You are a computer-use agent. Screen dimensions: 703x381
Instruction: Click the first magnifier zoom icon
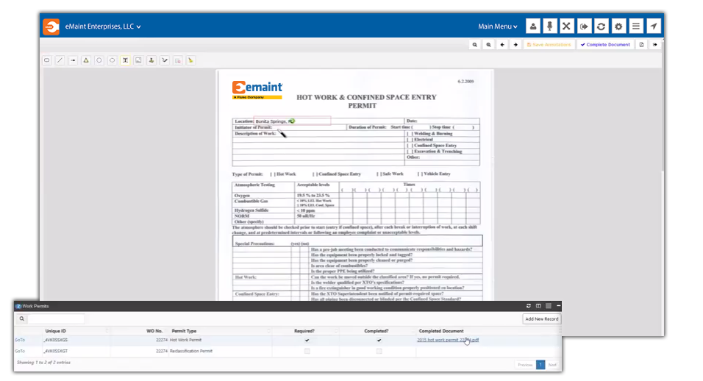(475, 44)
